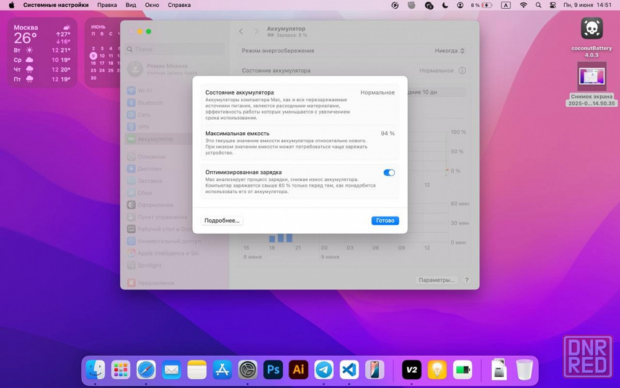
Task: Open the Правка menu
Action: point(107,5)
